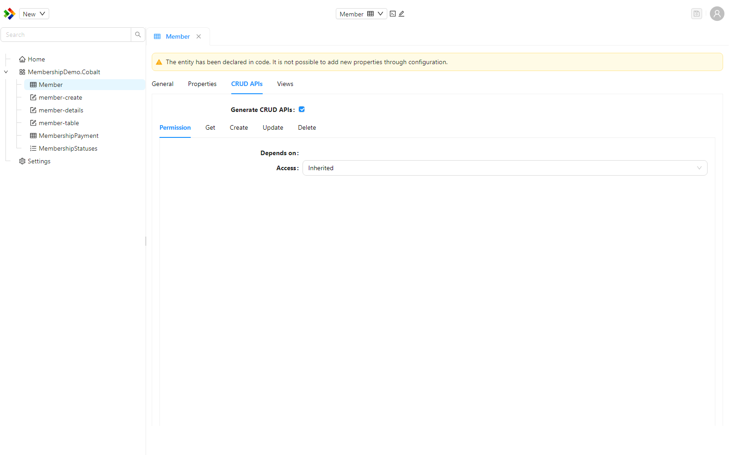This screenshot has height=455, width=729.
Task: Open the New dropdown menu
Action: [34, 14]
